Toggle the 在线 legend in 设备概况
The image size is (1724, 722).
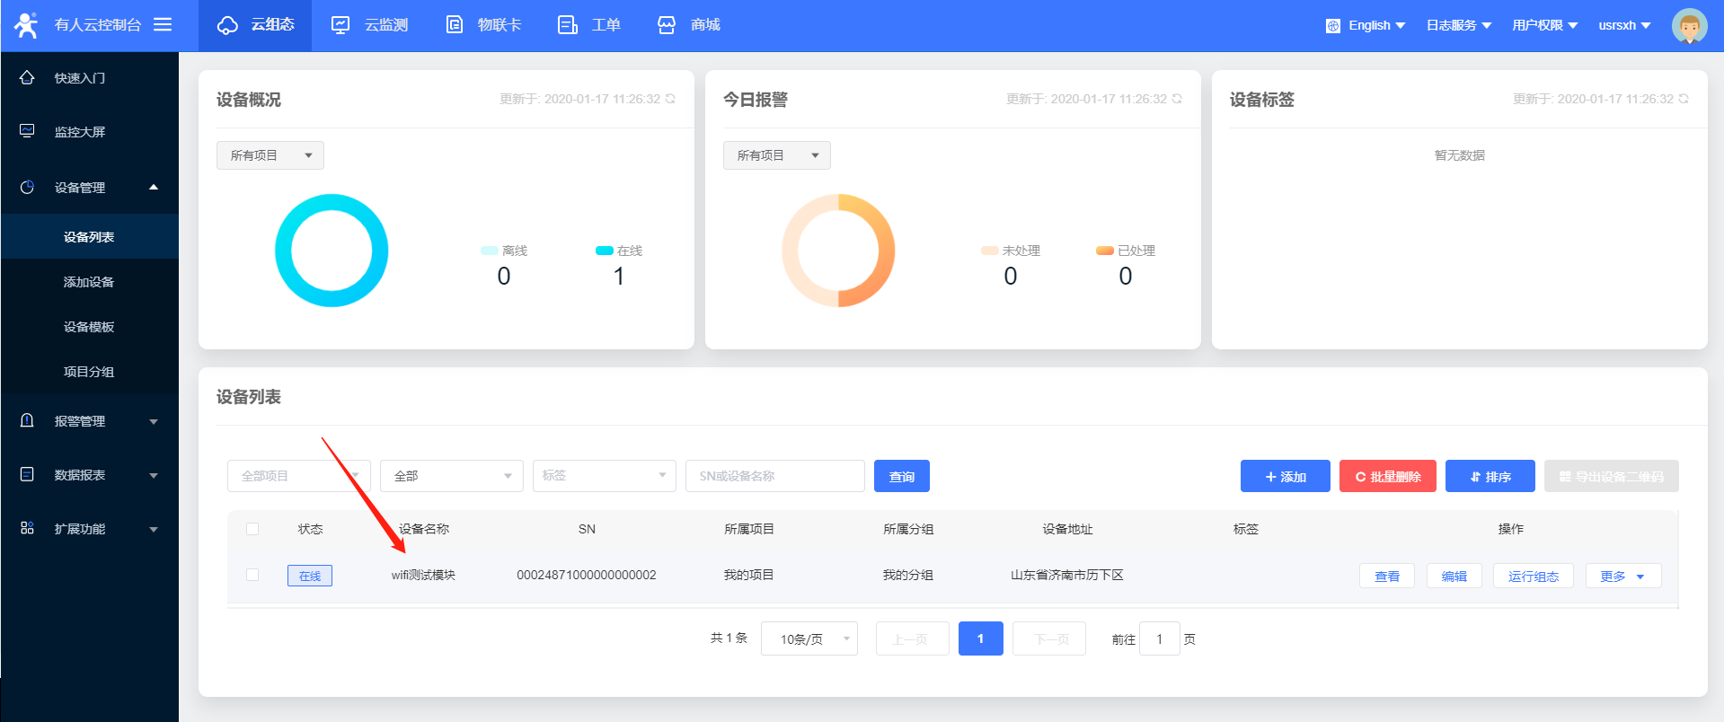619,251
